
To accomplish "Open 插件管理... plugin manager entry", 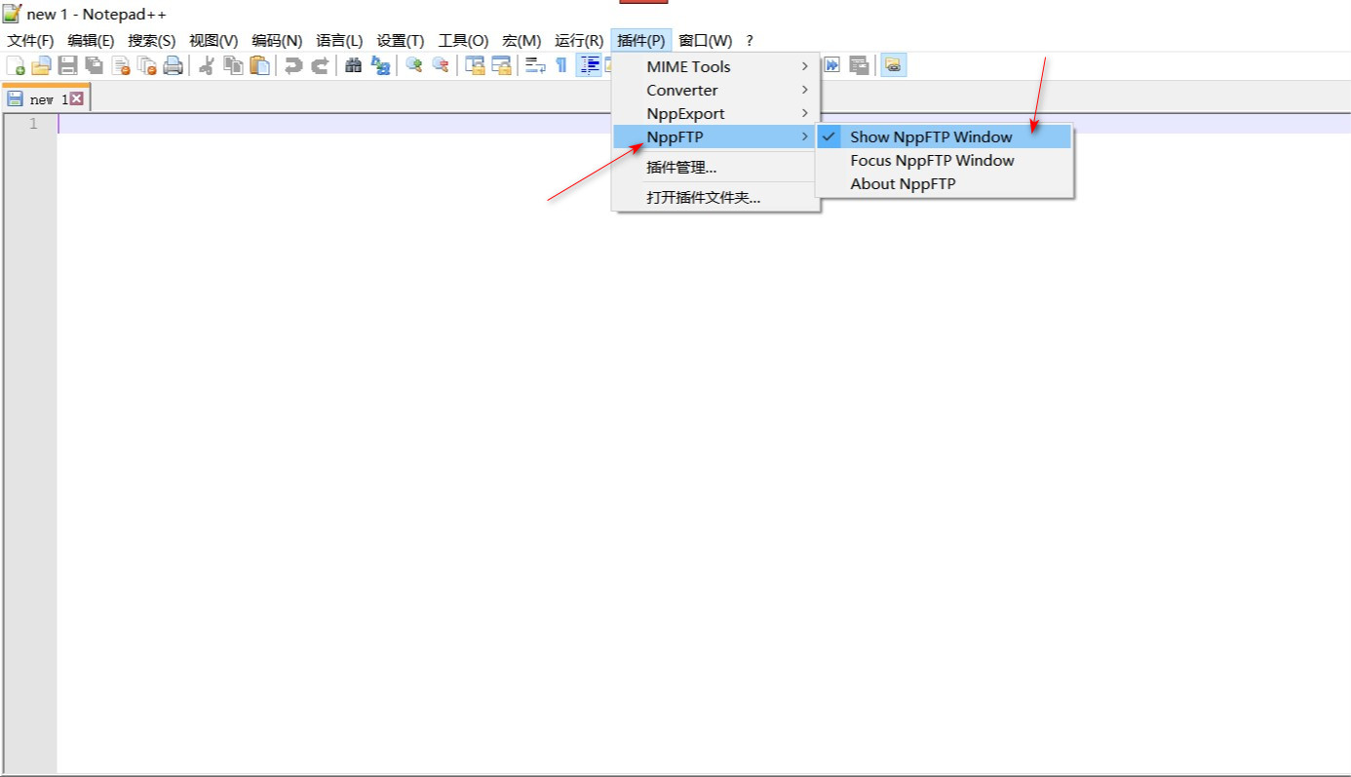I will (x=716, y=168).
